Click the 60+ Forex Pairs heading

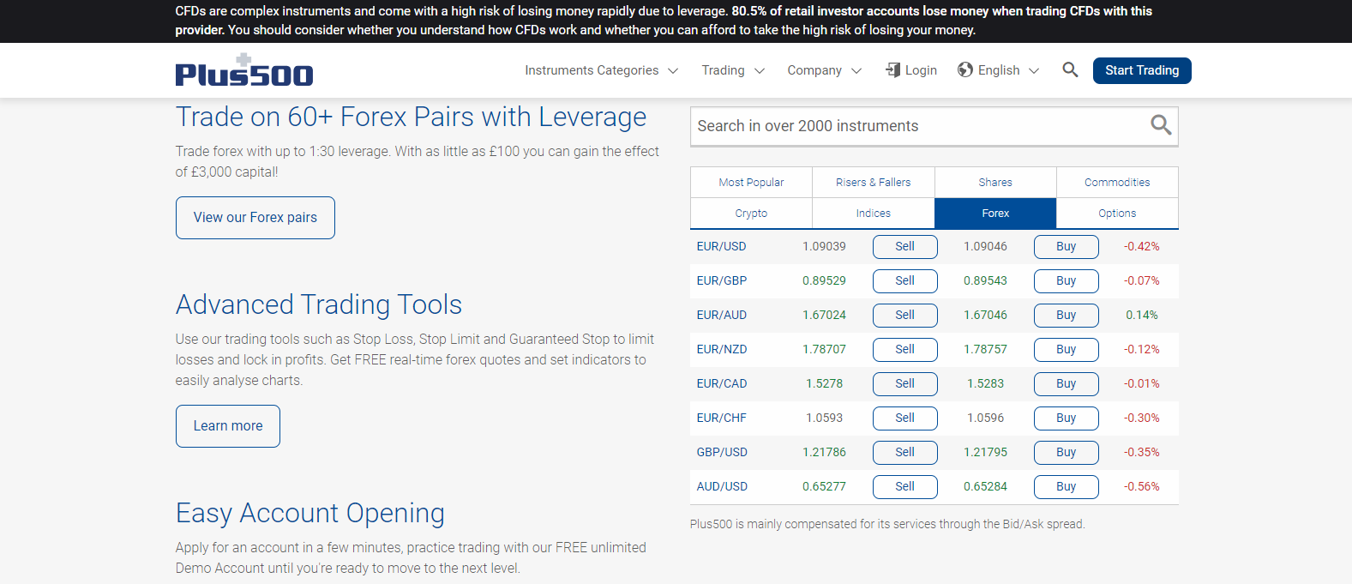click(x=412, y=117)
